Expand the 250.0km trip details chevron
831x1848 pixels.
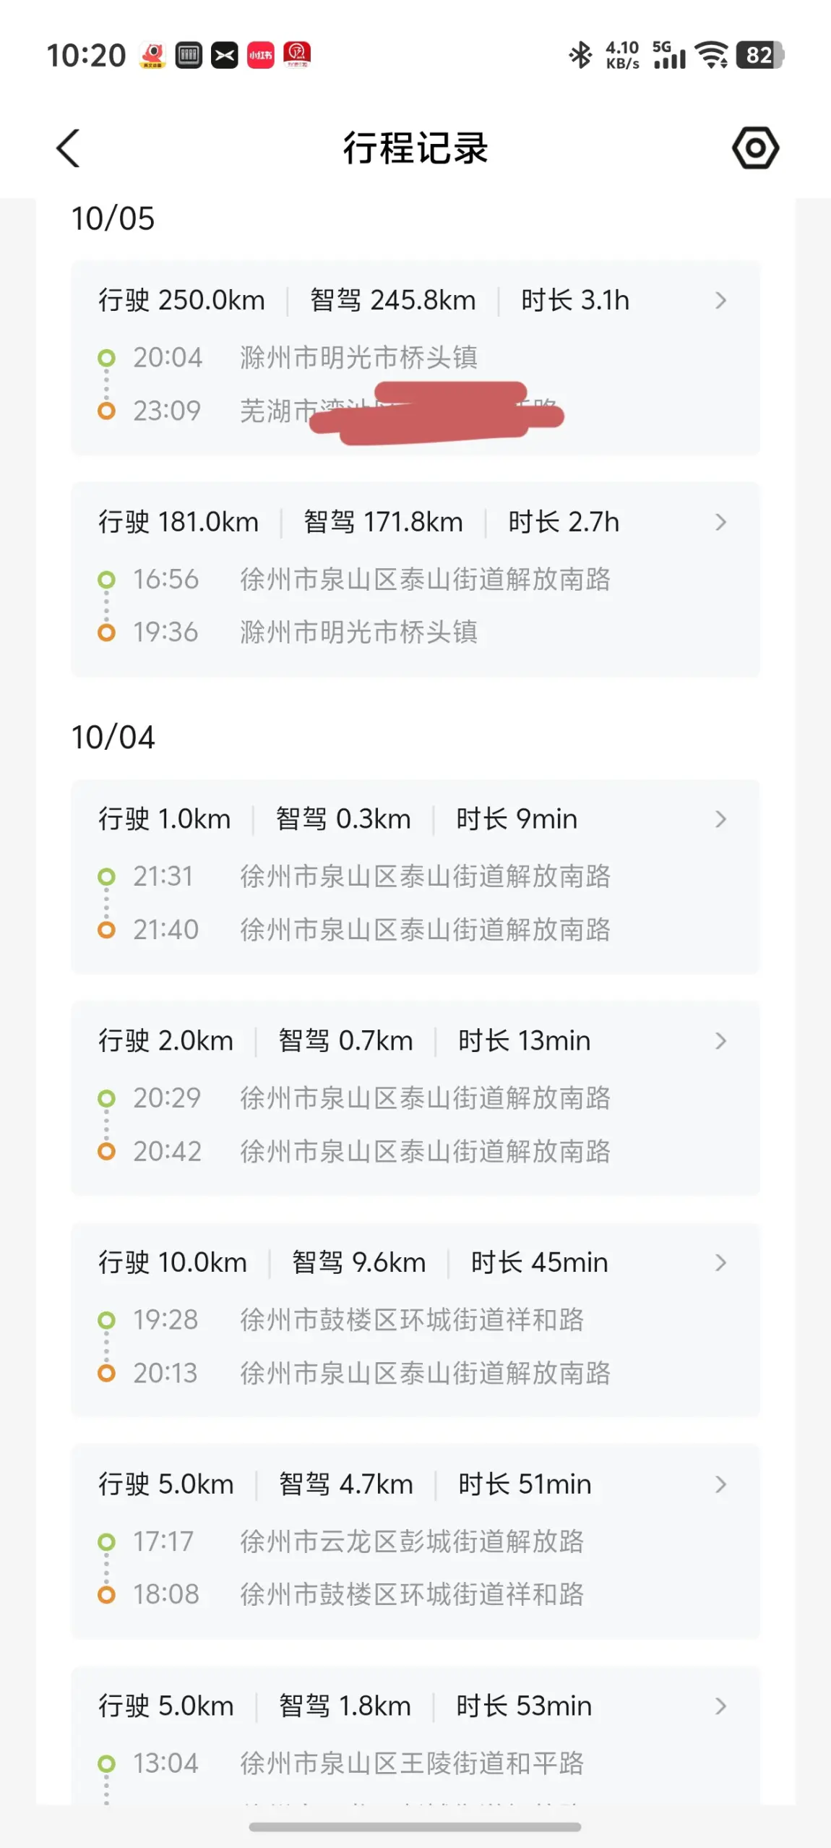pos(720,301)
